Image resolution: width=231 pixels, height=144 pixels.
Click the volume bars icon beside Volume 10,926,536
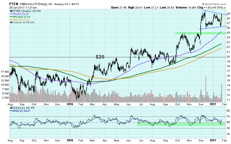[11, 22]
